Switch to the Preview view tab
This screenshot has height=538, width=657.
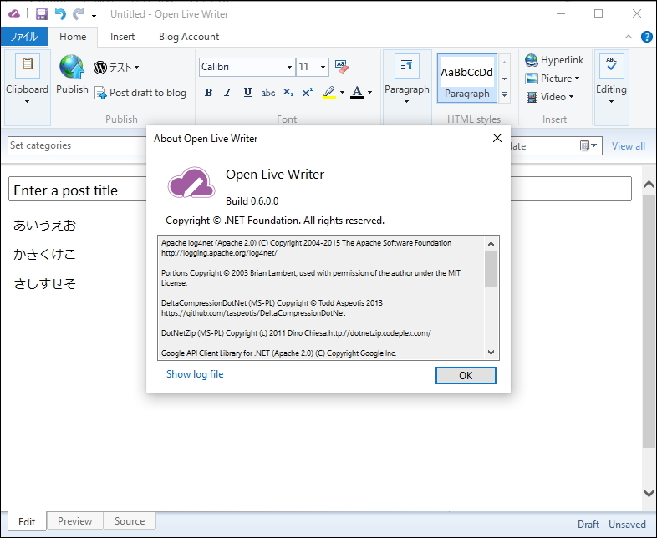(74, 520)
